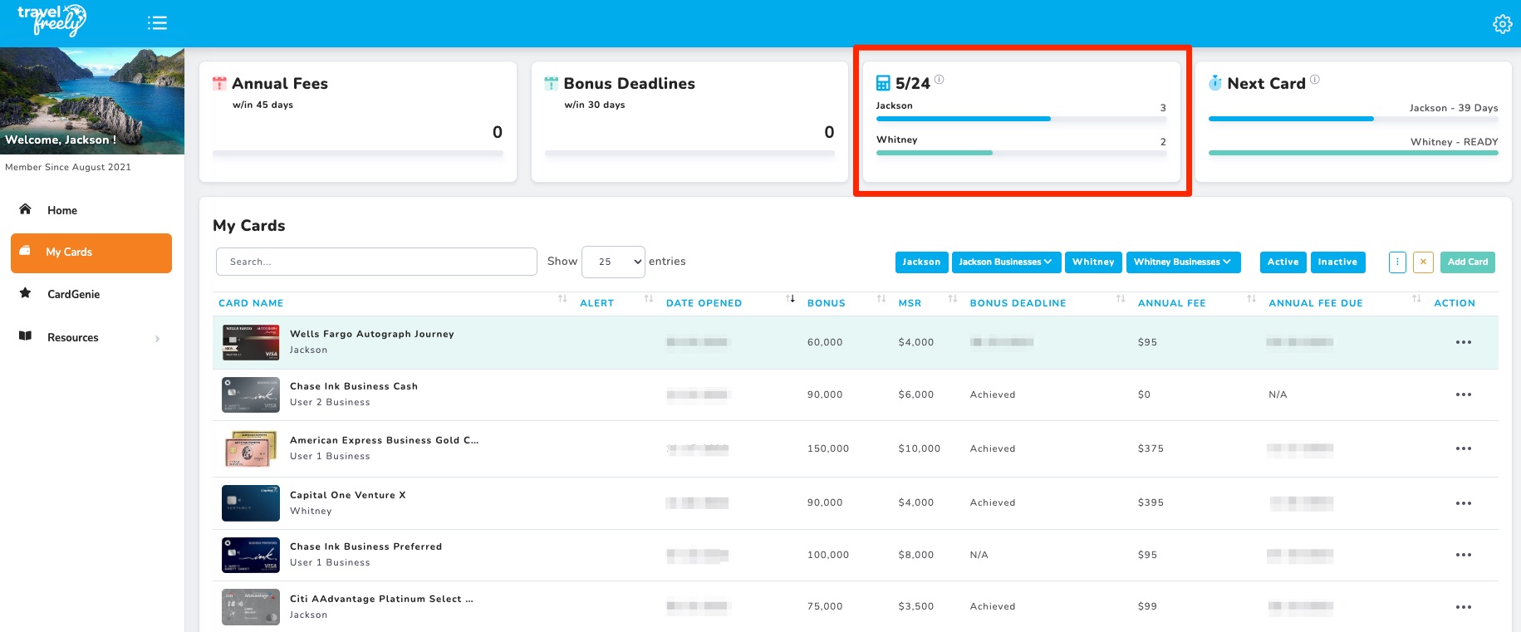This screenshot has height=632, width=1521.
Task: Open the three-dot column options icon
Action: coord(1397,262)
